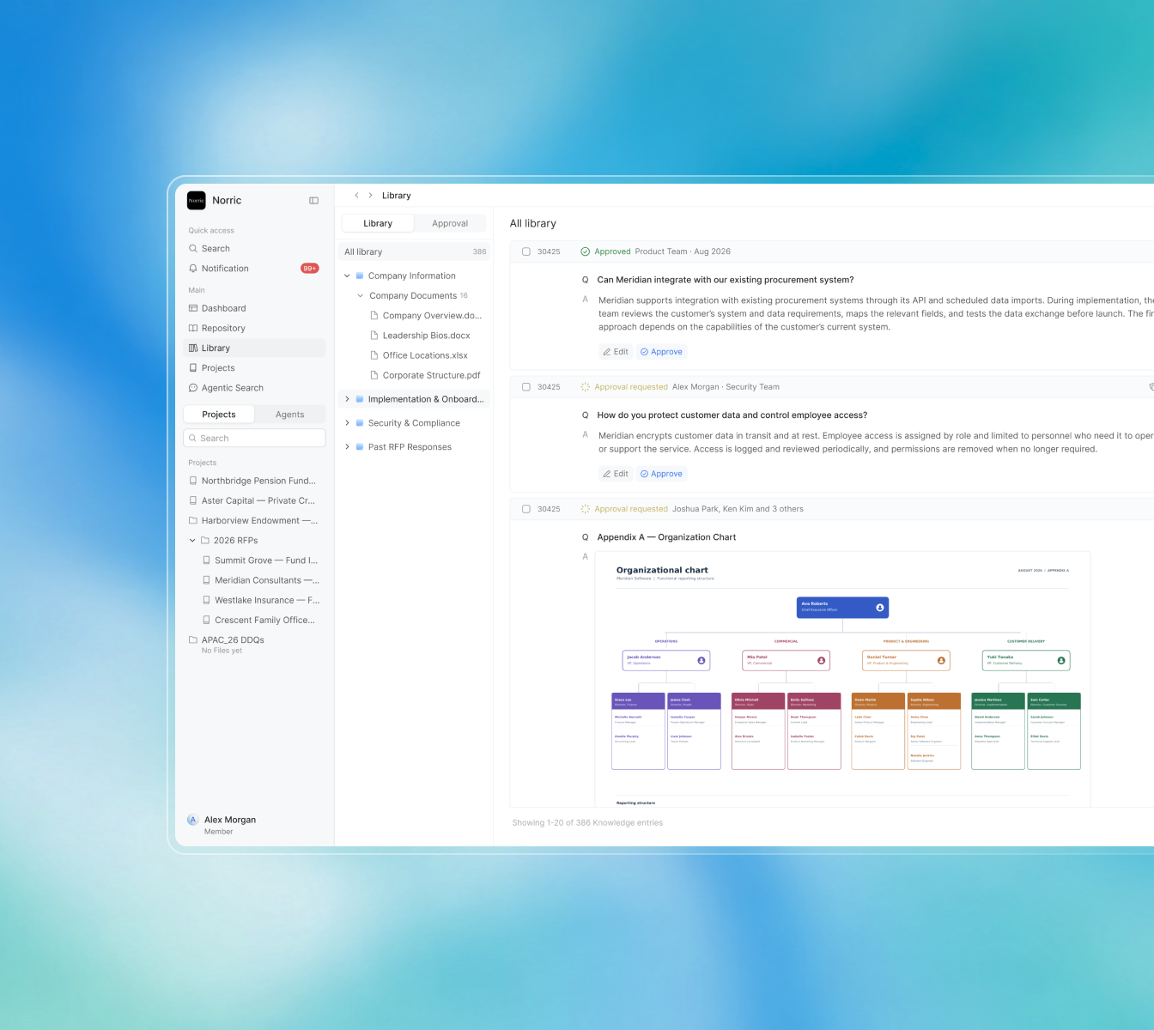Click the Norric logo icon
The image size is (1154, 1030).
coord(197,200)
